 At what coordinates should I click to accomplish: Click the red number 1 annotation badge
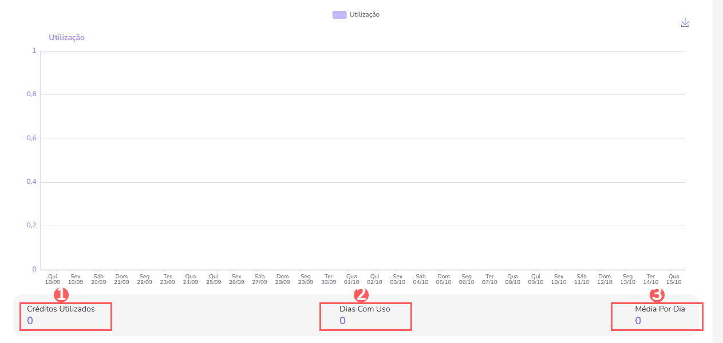pyautogui.click(x=61, y=295)
